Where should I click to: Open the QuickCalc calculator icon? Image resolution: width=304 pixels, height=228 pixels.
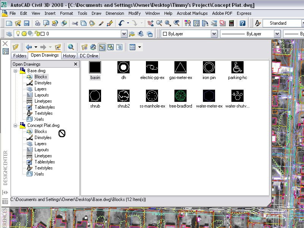(x=231, y=23)
